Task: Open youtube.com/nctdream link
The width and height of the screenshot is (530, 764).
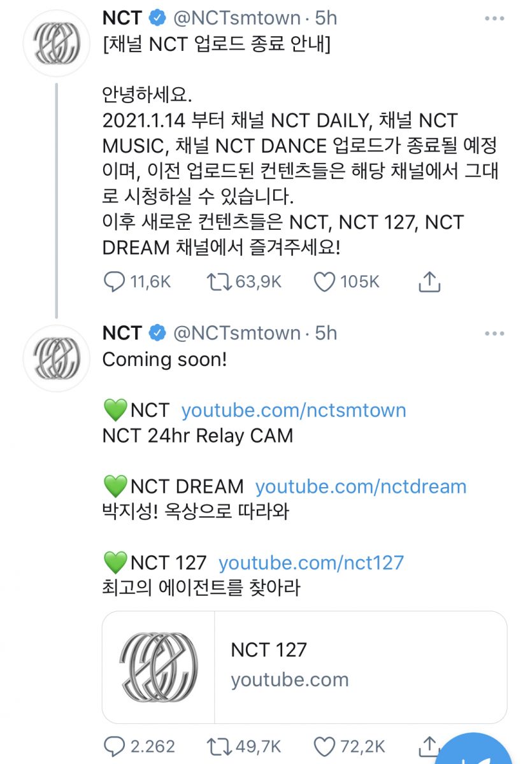Action: coord(361,487)
